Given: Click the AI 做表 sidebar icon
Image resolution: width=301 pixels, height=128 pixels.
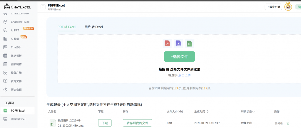Looking at the screenshot, I should point(5,39).
